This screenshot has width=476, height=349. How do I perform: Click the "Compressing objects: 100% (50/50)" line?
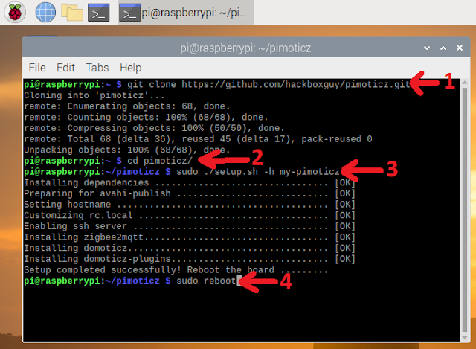point(154,128)
